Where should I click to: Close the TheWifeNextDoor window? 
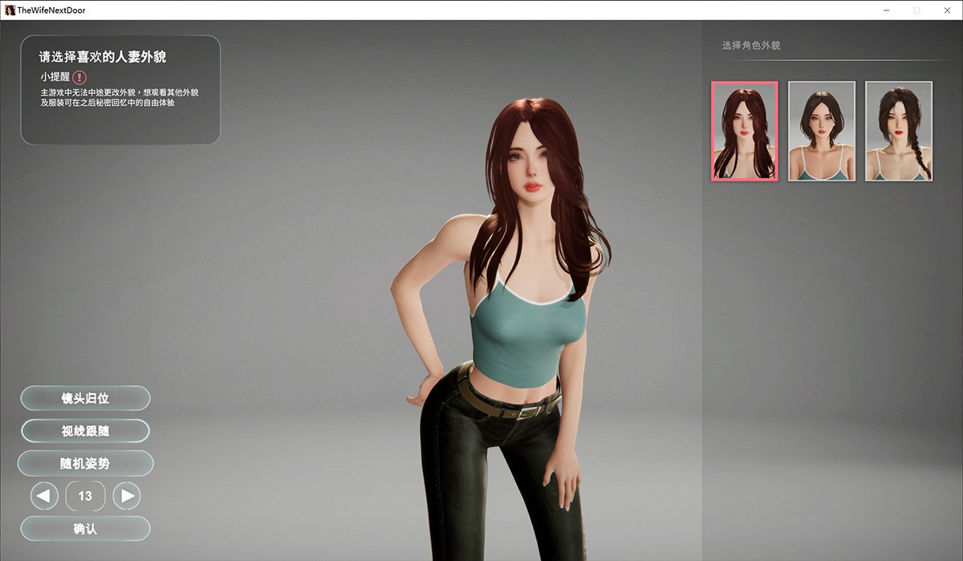948,10
